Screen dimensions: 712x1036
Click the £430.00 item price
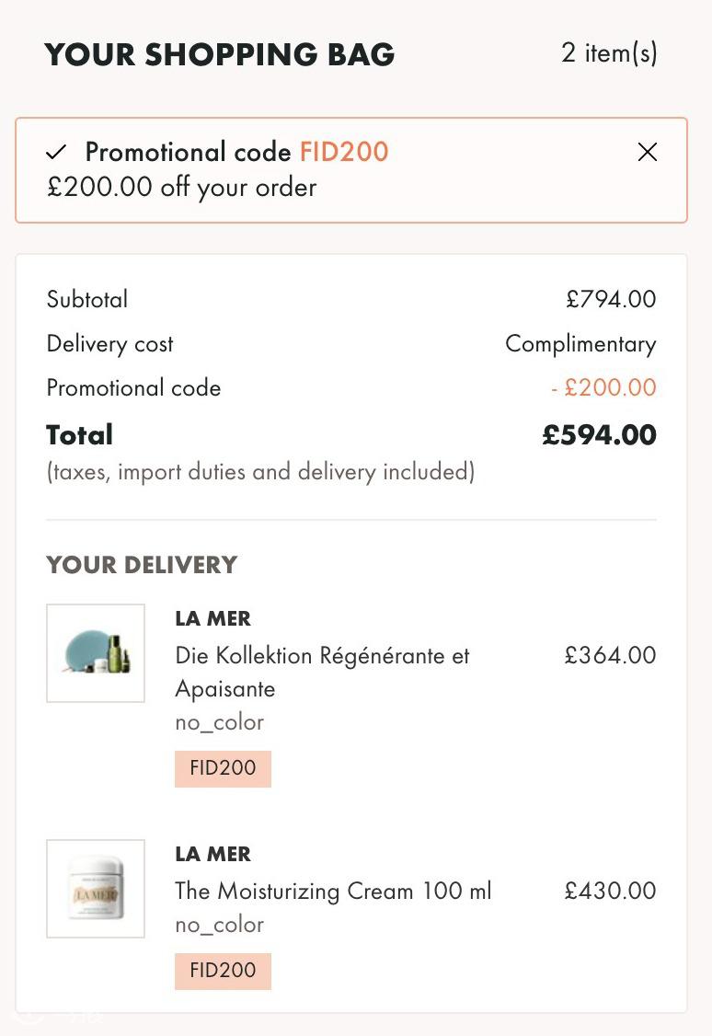(610, 891)
